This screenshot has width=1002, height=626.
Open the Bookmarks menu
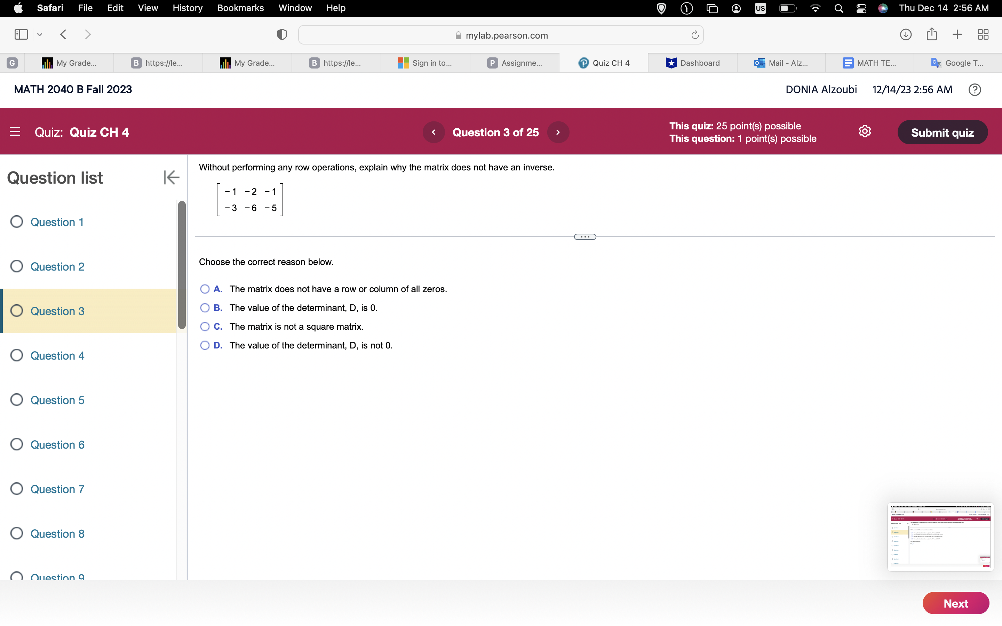coord(240,8)
